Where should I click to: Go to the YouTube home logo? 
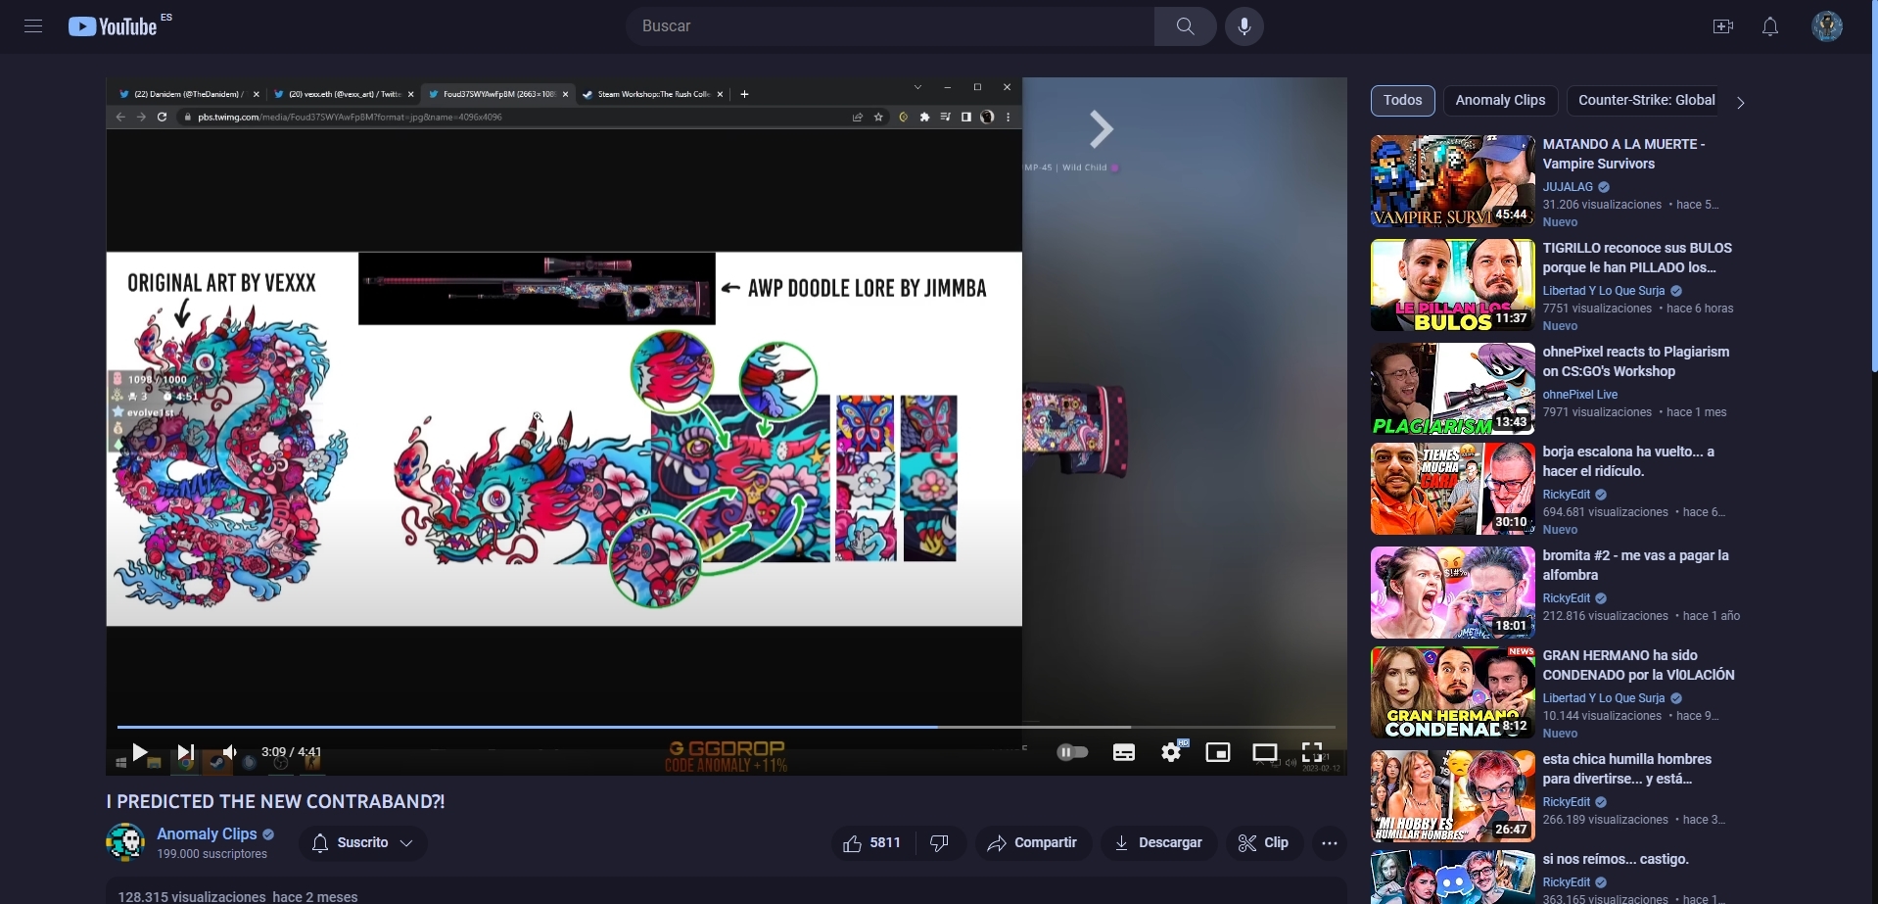(113, 26)
